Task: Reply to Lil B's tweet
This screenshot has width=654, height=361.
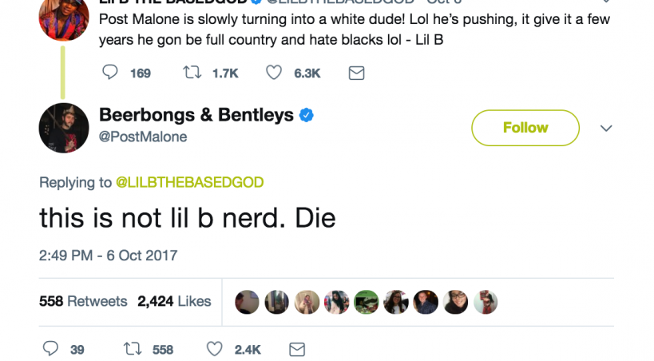Action: pos(110,73)
